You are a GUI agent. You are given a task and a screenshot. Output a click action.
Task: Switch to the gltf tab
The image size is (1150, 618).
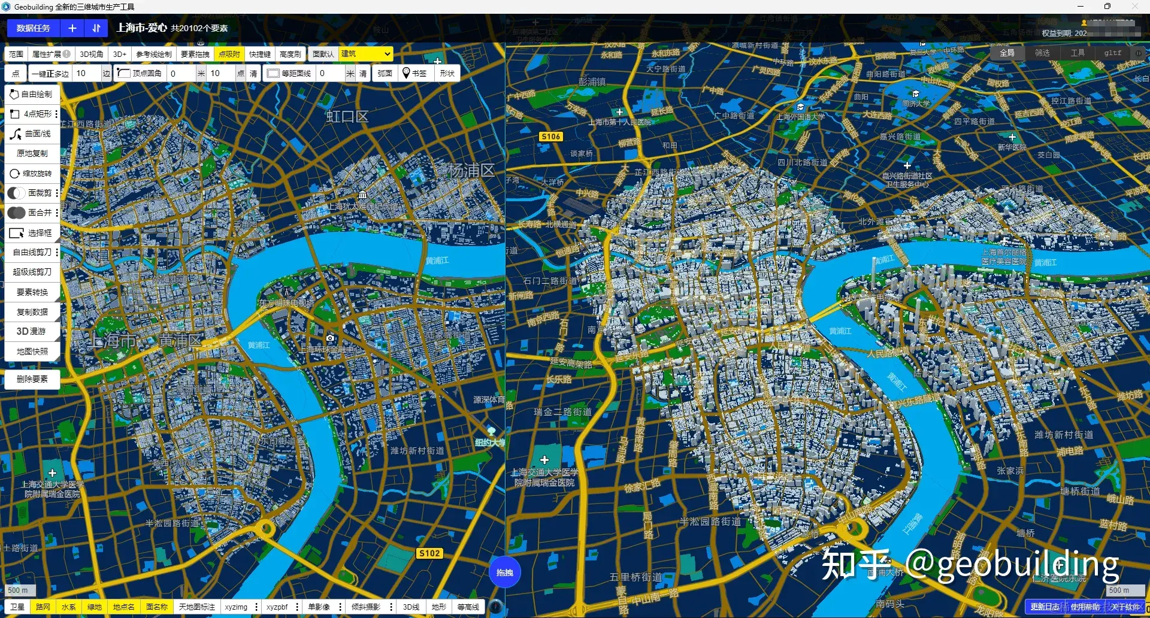(x=1112, y=53)
